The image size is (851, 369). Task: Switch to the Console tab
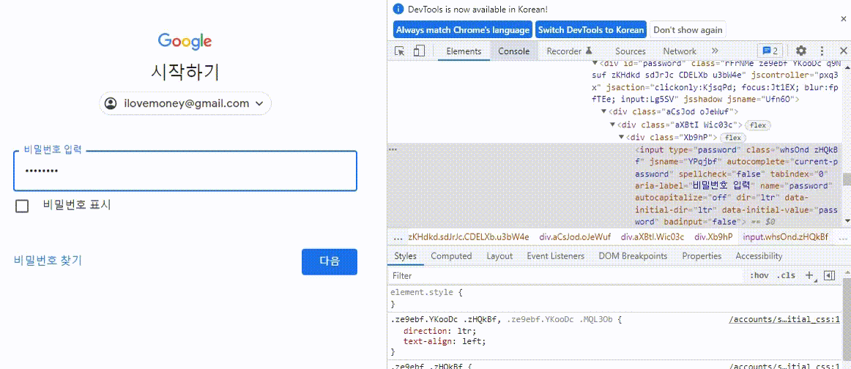[513, 51]
